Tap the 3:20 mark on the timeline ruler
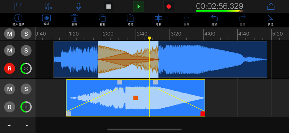Viewport: 289px width, 133px height. (176, 34)
